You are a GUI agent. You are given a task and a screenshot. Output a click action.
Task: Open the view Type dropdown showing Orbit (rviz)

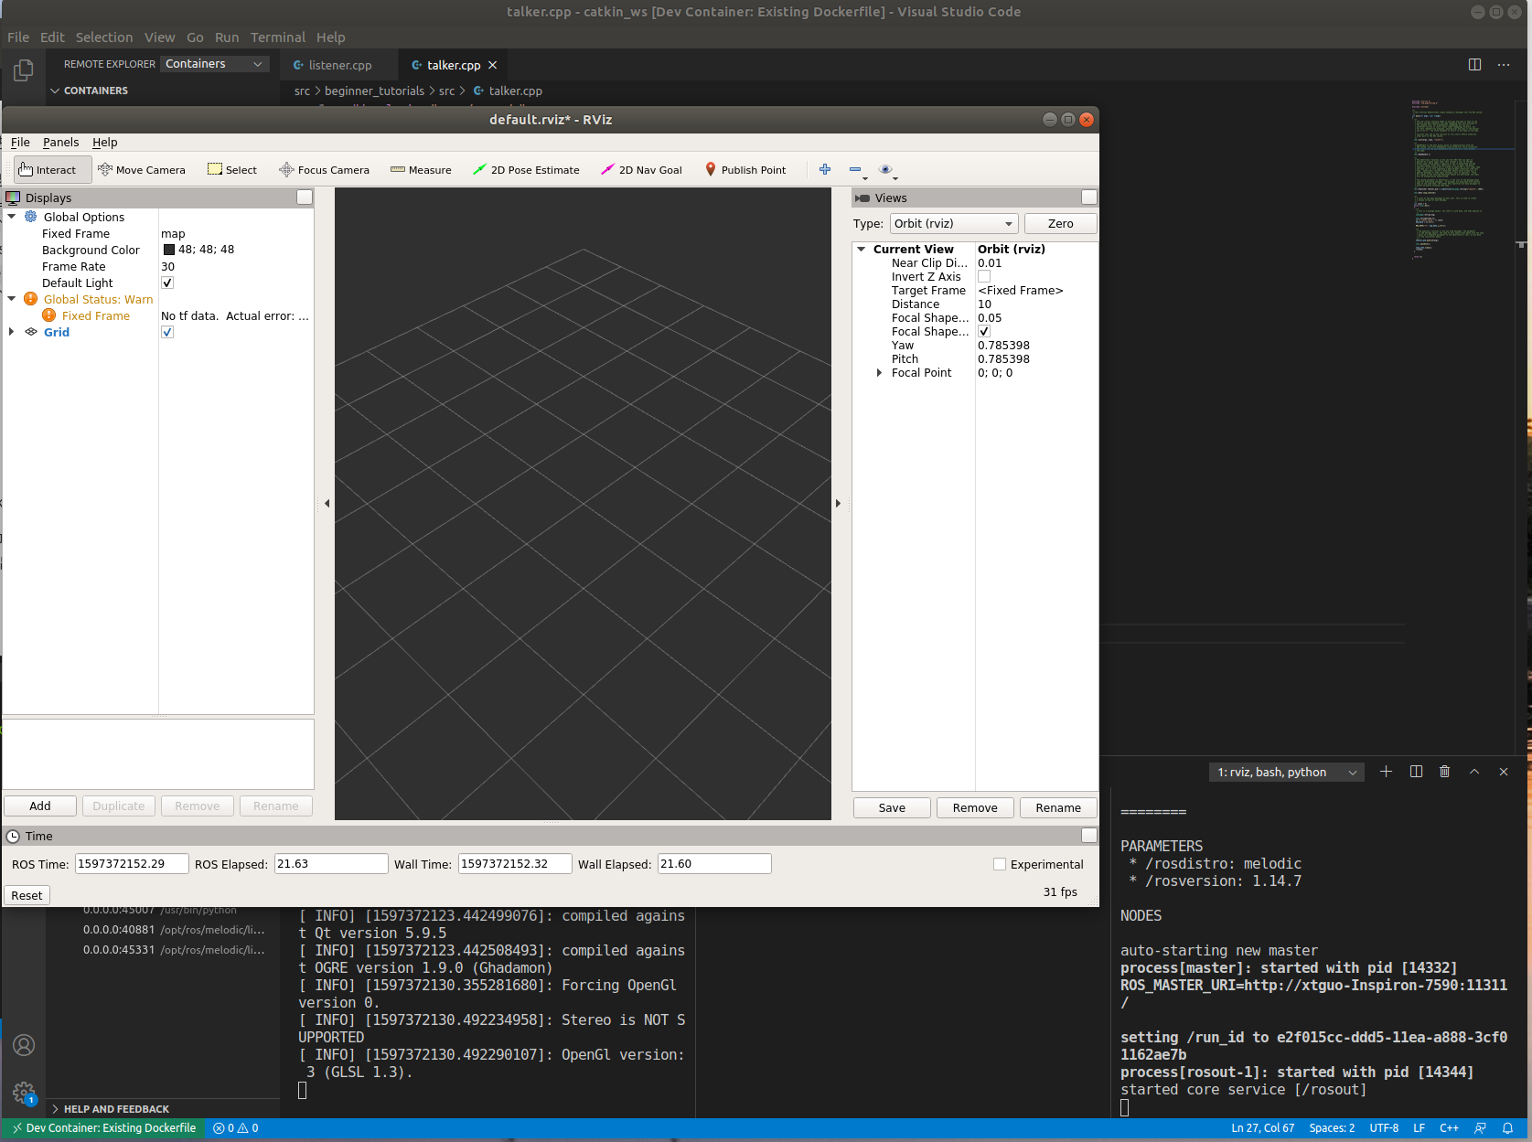point(953,223)
